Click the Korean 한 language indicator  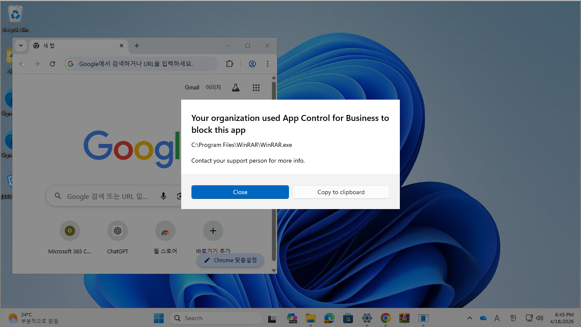coord(513,318)
